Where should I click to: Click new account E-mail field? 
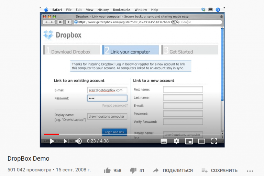tap(183, 106)
